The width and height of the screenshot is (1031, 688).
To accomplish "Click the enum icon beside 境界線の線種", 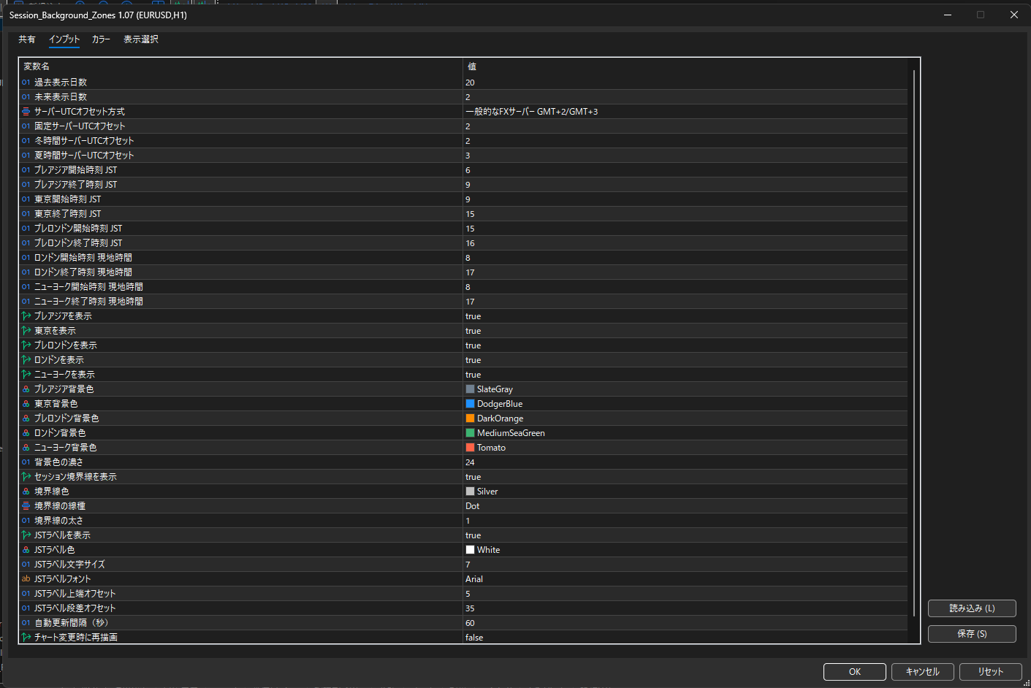I will pyautogui.click(x=26, y=506).
